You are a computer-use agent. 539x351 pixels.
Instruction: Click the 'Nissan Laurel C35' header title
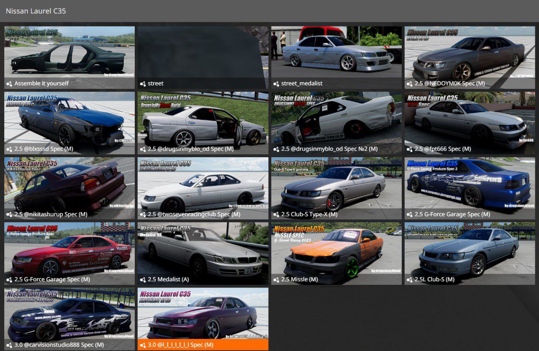click(x=36, y=11)
